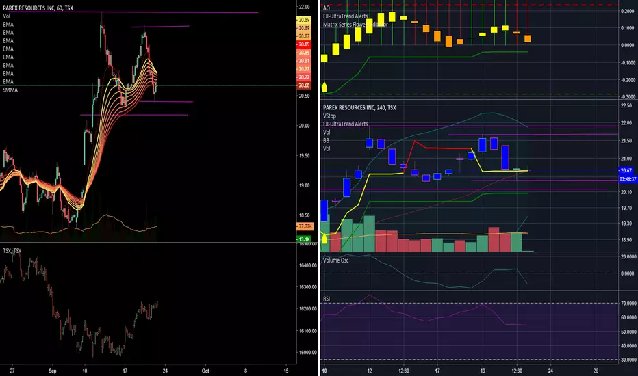
Task: Click the blue 20.67 last price label
Action: [x=626, y=170]
